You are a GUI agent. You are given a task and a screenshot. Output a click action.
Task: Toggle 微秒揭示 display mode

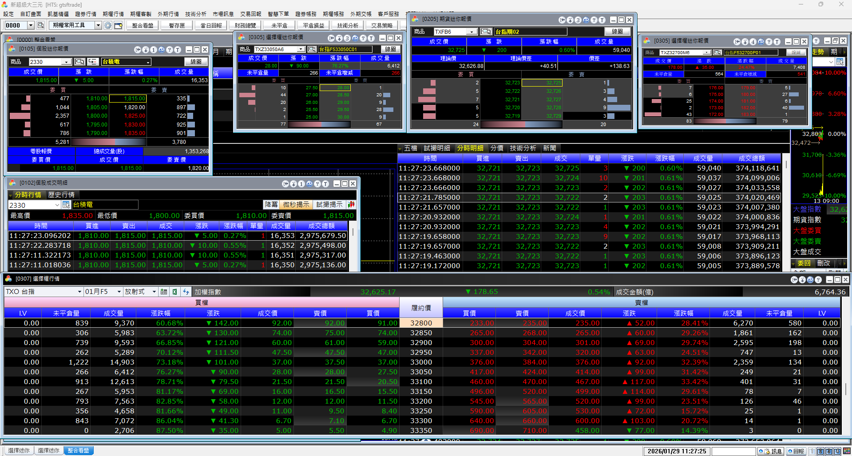[296, 205]
